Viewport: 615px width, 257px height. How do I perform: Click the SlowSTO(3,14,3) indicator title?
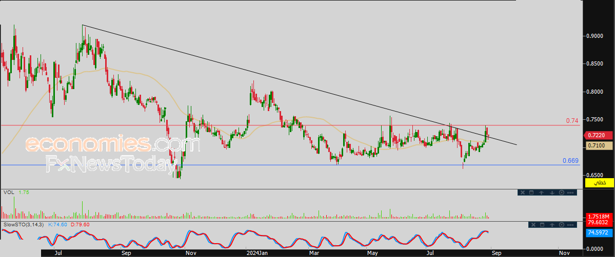(24, 225)
